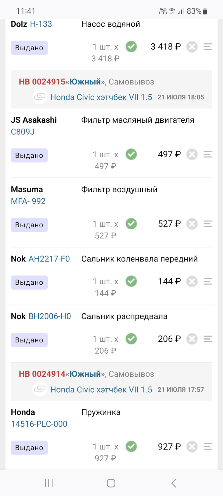The width and height of the screenshot is (223, 496).
Task: Tap the link icon beside 21 июля 17:57
Action: pos(40,389)
